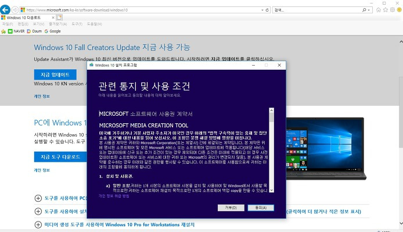Click the 관련 통지 및 사용 조건 title
The height and width of the screenshot is (232, 403).
click(x=144, y=86)
